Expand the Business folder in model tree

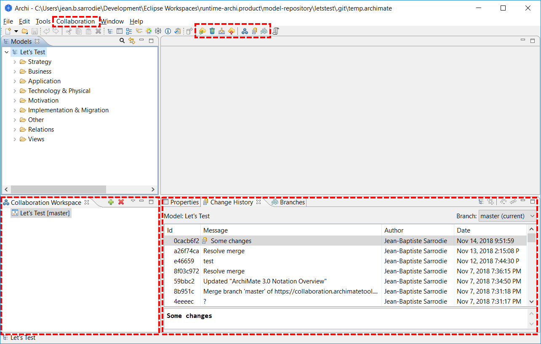click(x=15, y=71)
